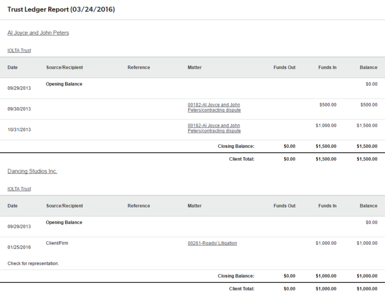The image size is (385, 296).
Task: Click IOLTA Trust link under Dancing Studios Inc.
Action: [x=19, y=189]
